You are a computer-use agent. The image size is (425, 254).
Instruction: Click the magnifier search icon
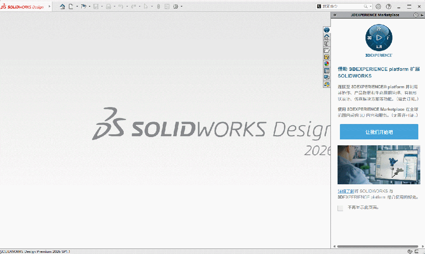pos(366,7)
